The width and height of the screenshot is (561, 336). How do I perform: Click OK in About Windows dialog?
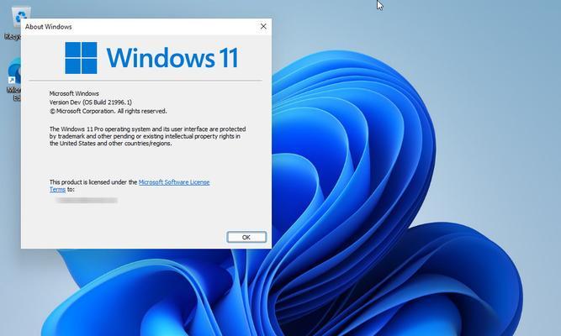(246, 237)
